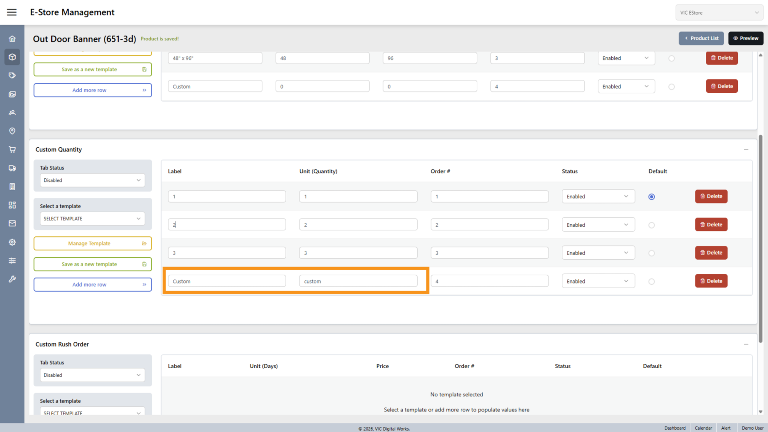This screenshot has height=432, width=768.
Task: Go to the home icon in sidebar
Action: 12,39
